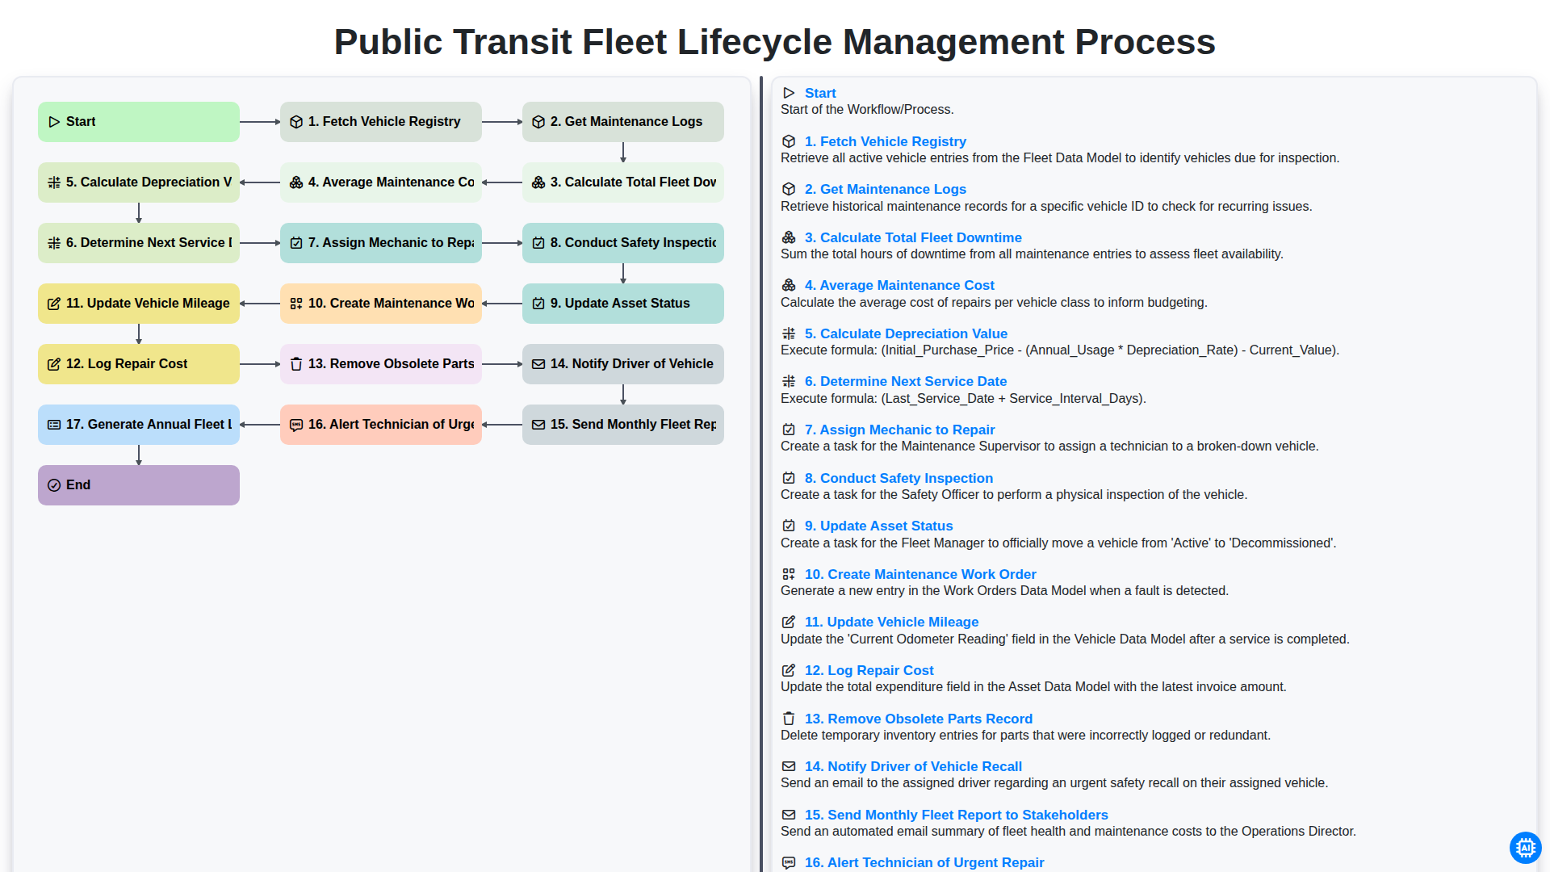The height and width of the screenshot is (872, 1550).
Task: Open the '3. Calculate Total Fleet Downtime' link
Action: tap(913, 237)
